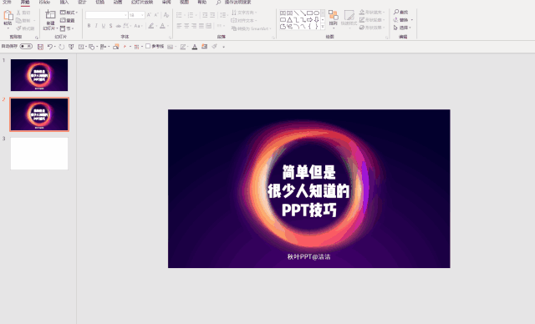Toggle bold formatting (B)
The width and height of the screenshot is (535, 324).
pyautogui.click(x=89, y=26)
